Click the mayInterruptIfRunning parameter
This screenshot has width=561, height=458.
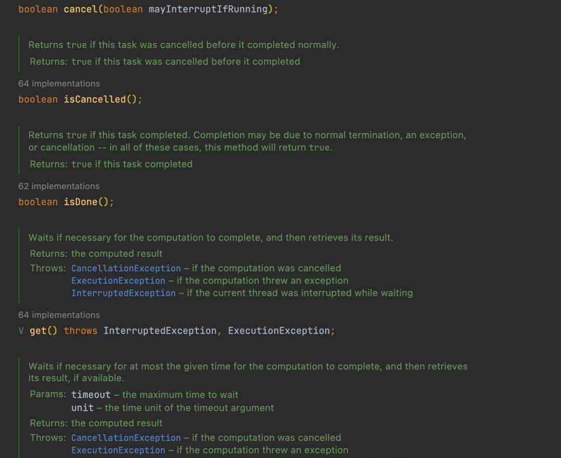[208, 9]
